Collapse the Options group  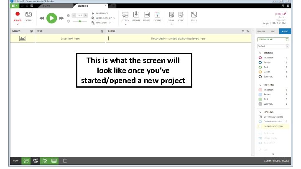tap(260, 112)
